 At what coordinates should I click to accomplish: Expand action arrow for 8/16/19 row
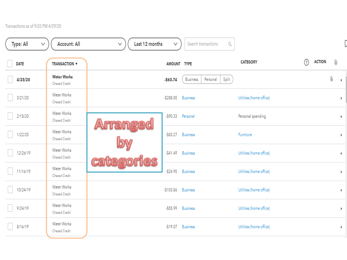pos(341,227)
